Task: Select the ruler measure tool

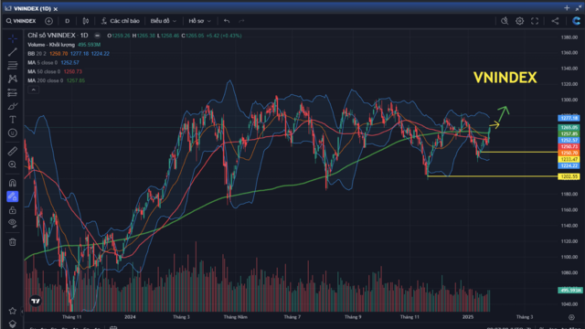Action: coord(12,151)
